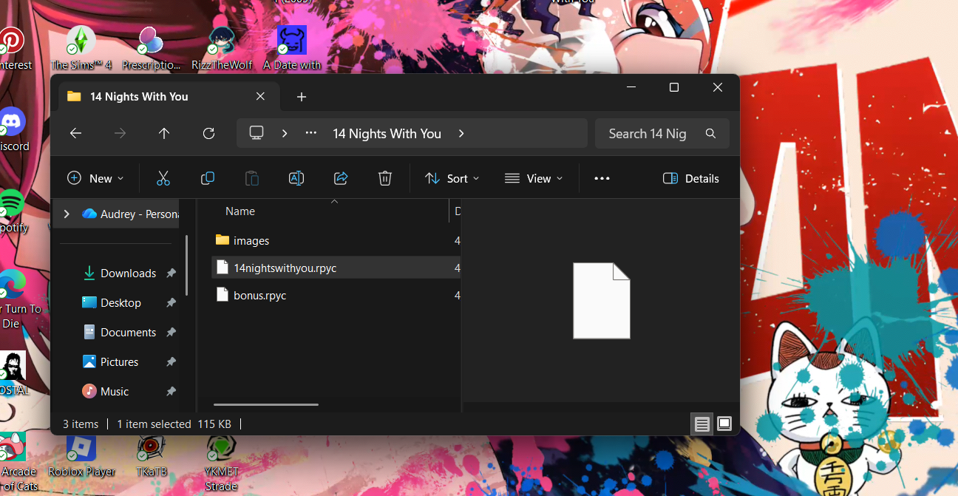Screen dimensions: 958x496
Task: Click the navigation pane vertical scrollbar
Action: click(x=187, y=265)
